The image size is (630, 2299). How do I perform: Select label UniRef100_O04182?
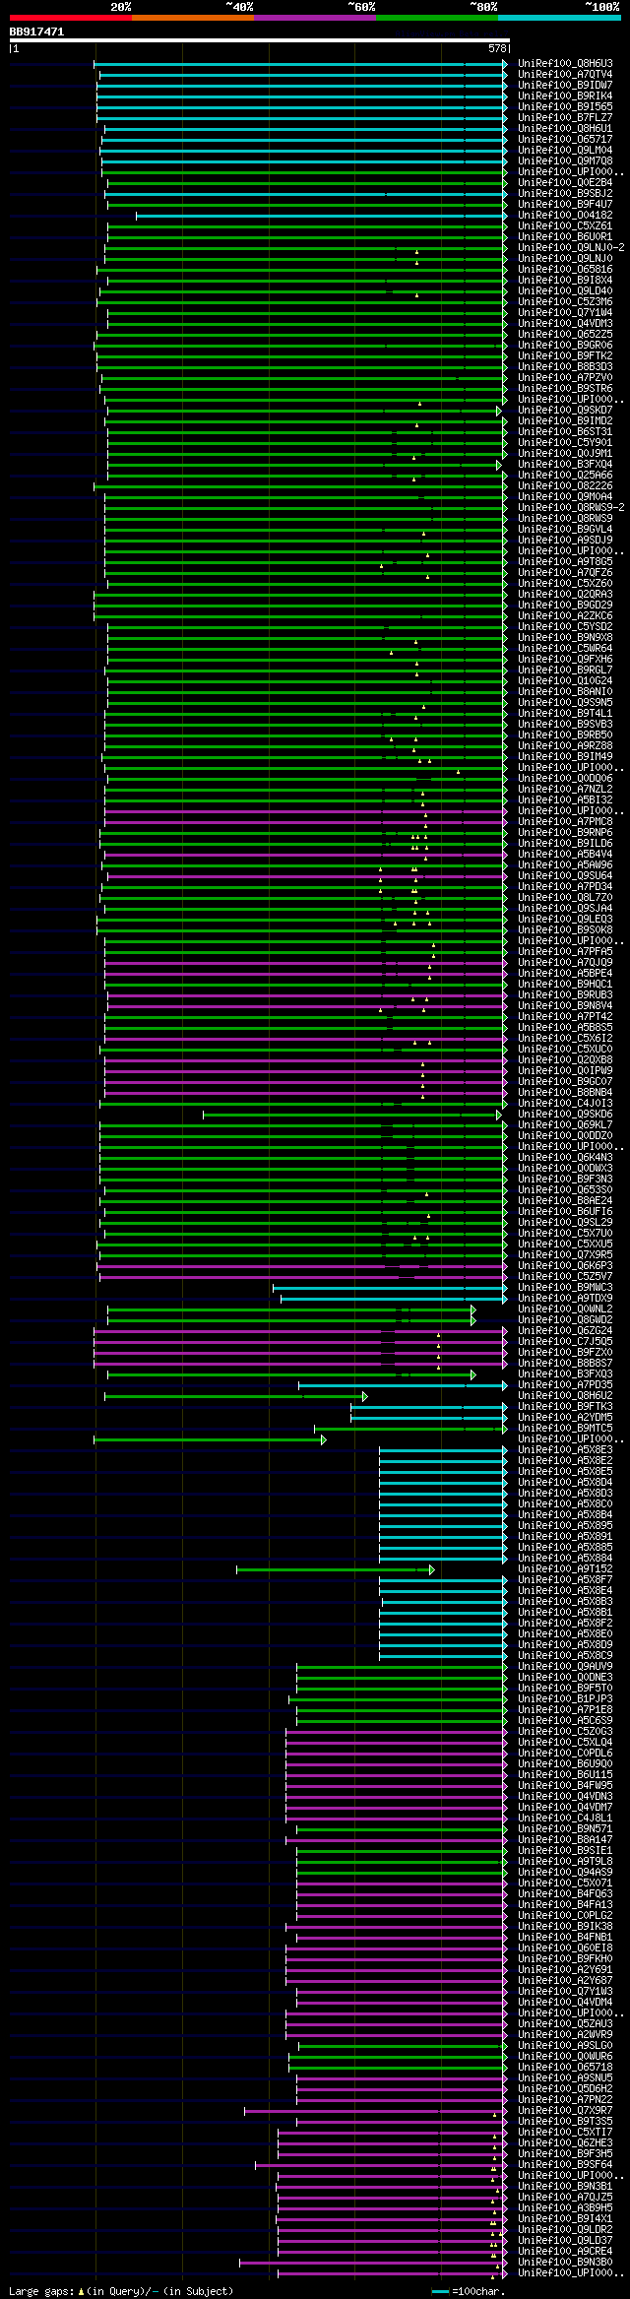tap(565, 215)
